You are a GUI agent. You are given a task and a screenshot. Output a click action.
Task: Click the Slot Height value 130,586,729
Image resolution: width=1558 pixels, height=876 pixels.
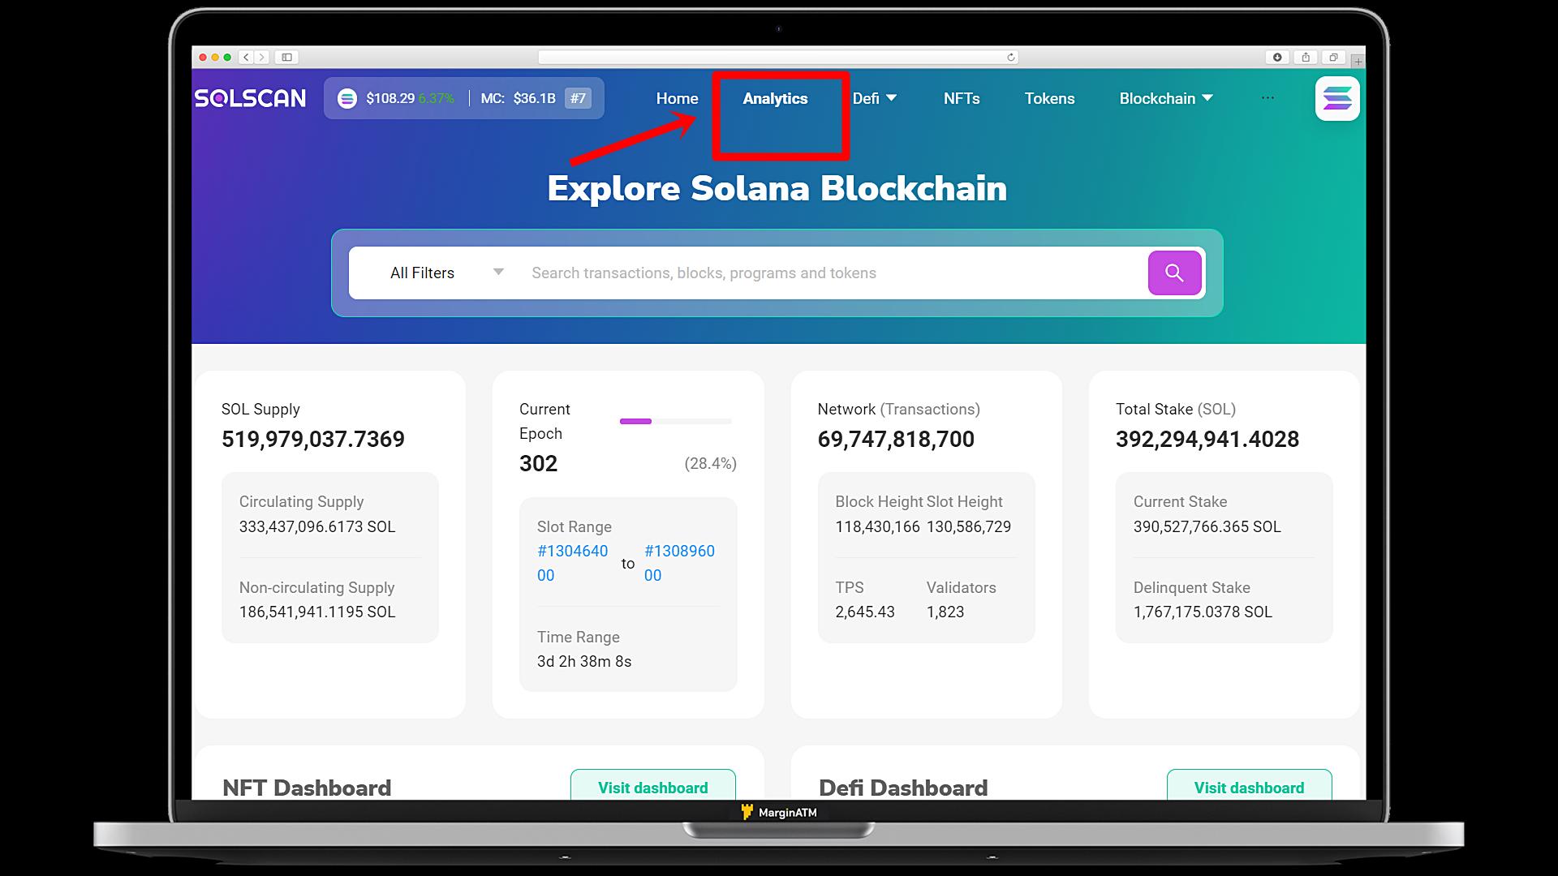[x=969, y=526]
